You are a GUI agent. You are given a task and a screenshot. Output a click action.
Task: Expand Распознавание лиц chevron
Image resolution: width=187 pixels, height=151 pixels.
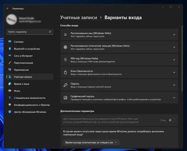pyautogui.click(x=174, y=35)
